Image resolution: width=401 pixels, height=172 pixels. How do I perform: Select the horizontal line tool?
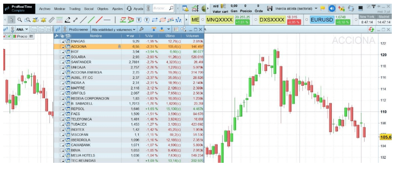(x=107, y=20)
